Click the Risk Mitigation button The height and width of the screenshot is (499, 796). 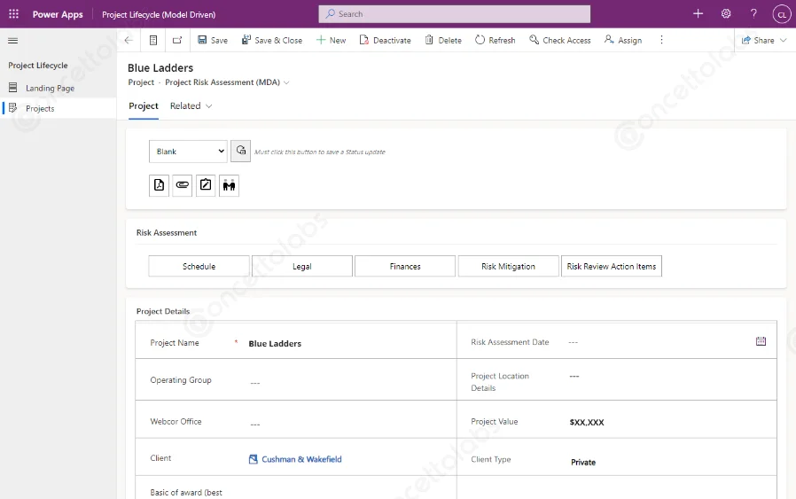[508, 266]
